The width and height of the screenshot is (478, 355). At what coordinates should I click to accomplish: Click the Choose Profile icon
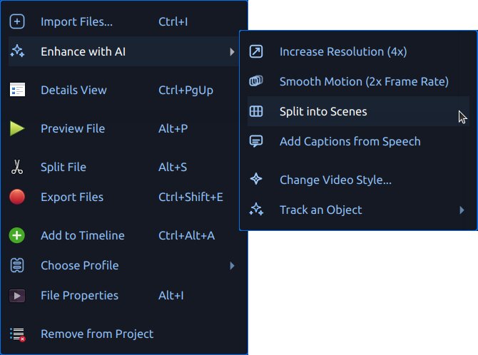[x=18, y=265]
